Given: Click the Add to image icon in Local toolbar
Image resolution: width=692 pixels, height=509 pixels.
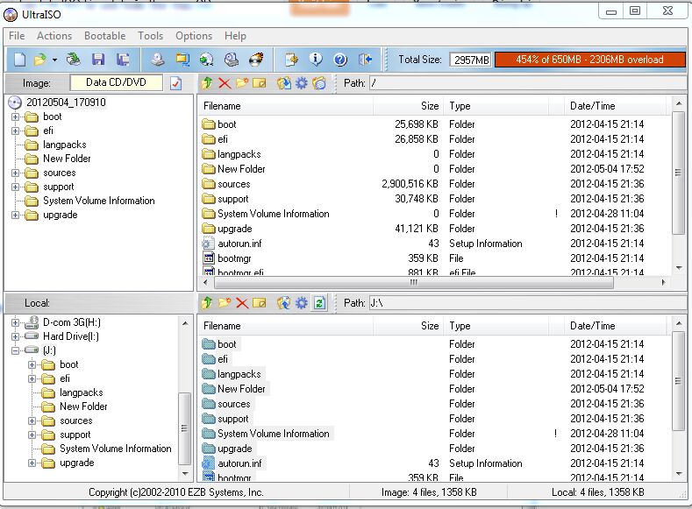Looking at the screenshot, I should click(284, 303).
